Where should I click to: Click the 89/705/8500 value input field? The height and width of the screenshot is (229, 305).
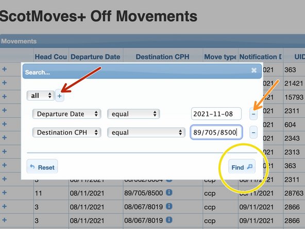click(x=216, y=133)
